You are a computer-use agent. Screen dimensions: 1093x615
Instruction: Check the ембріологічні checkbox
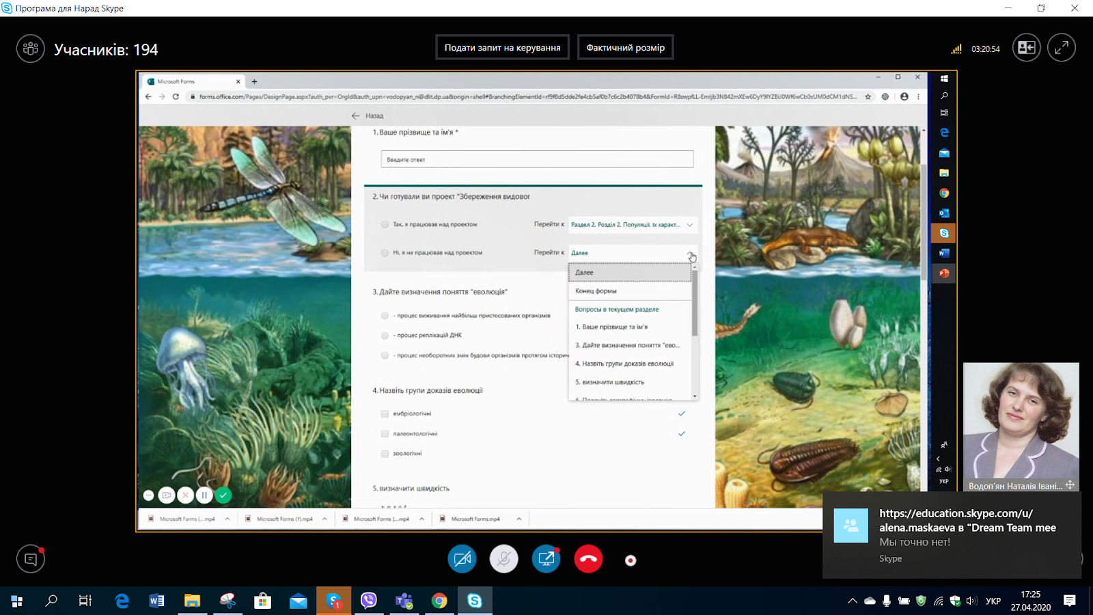385,414
